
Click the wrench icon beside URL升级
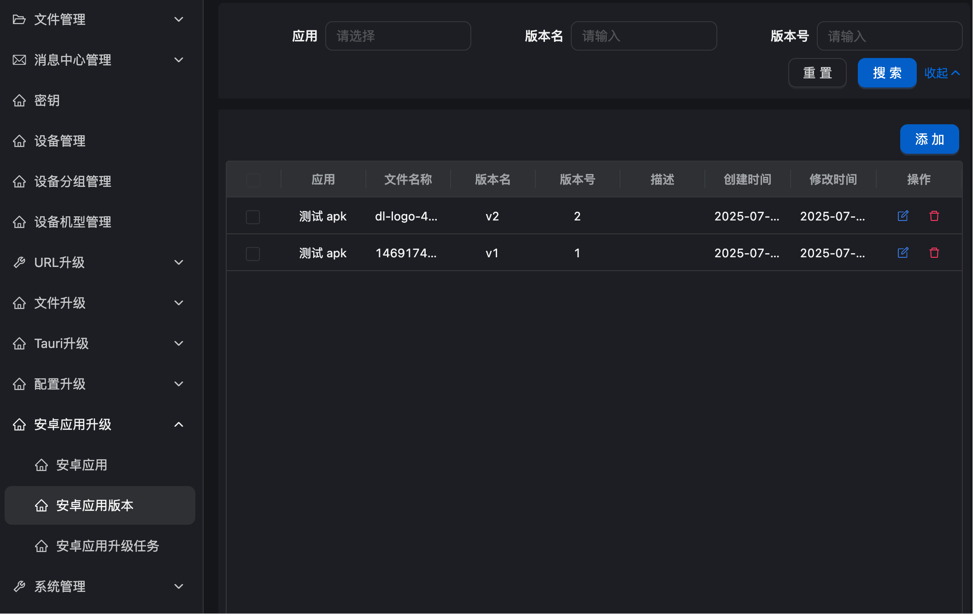19,262
